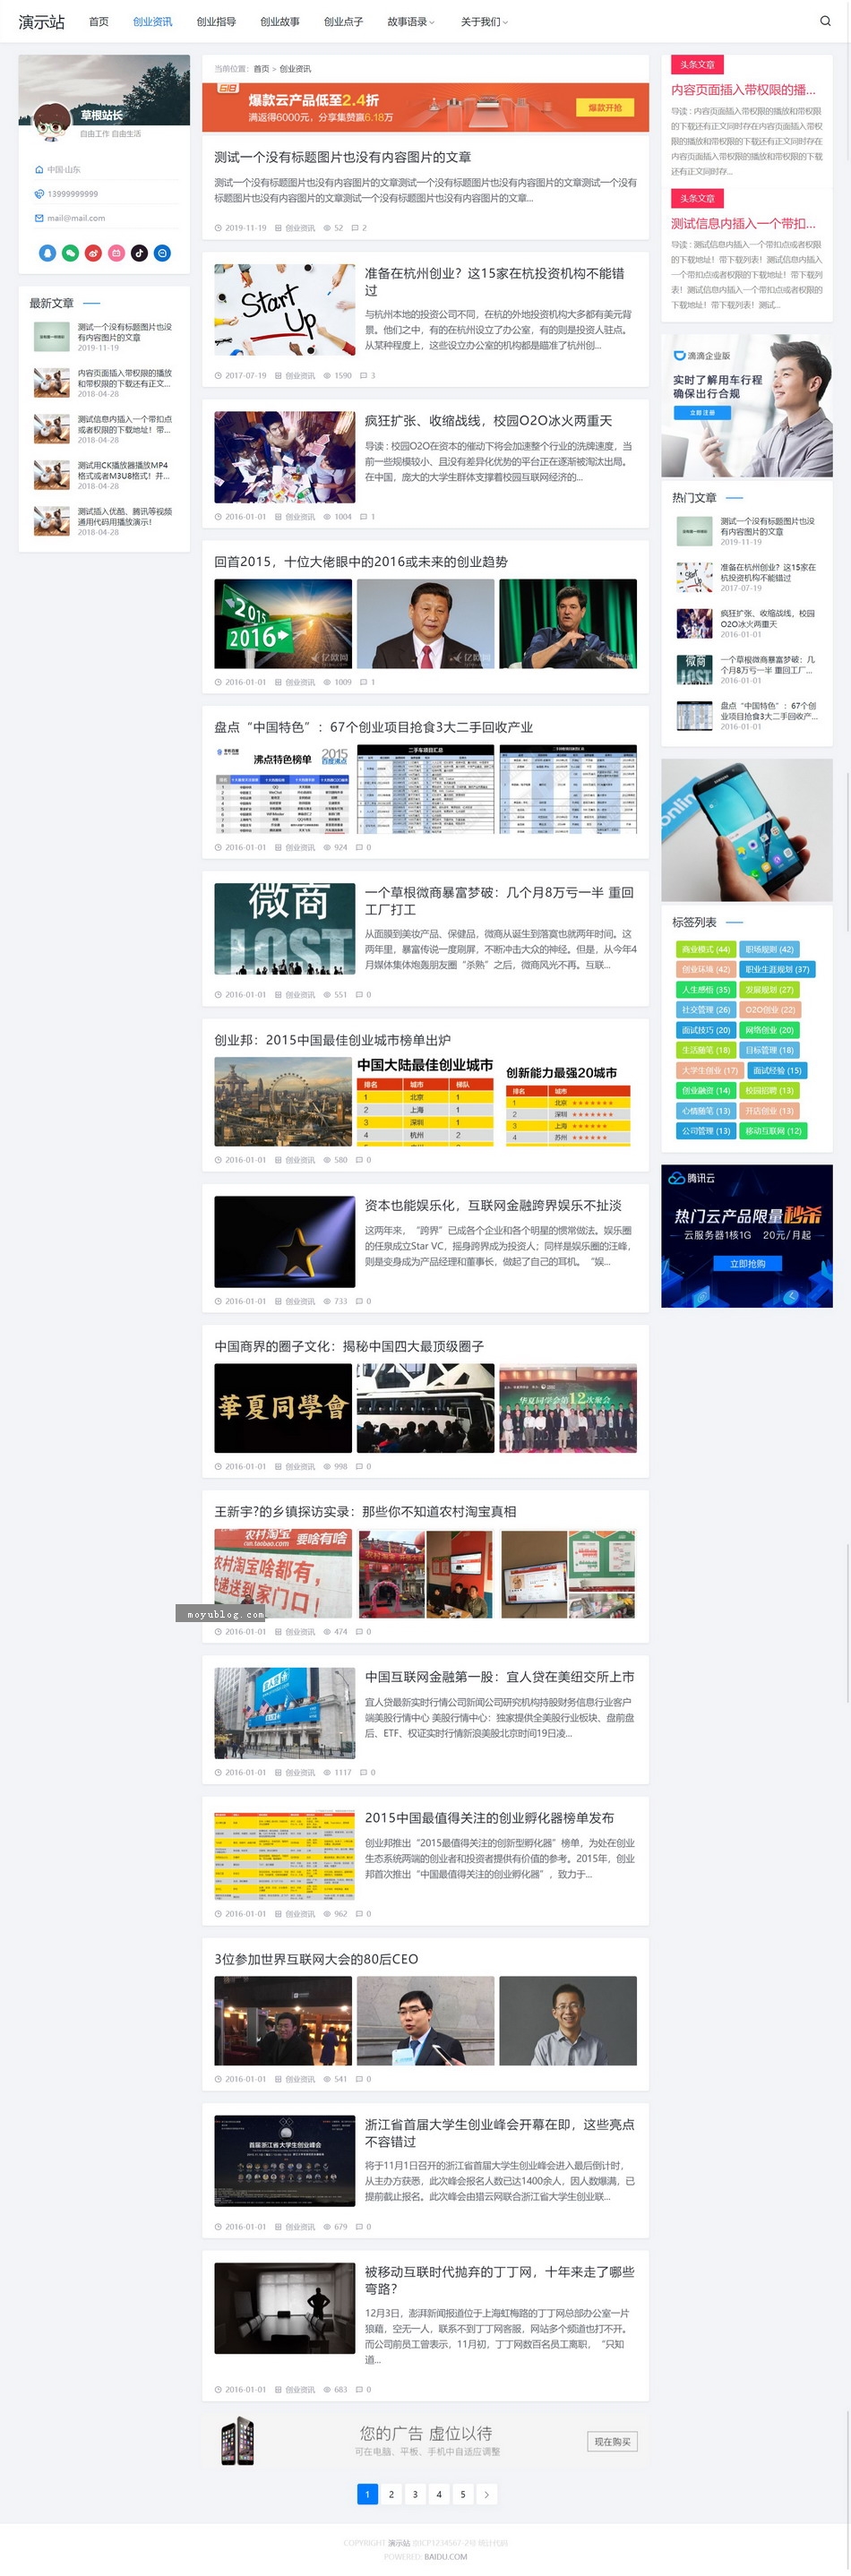This screenshot has height=2576, width=851.
Task: Expand the 关于我们 dropdown menu
Action: click(484, 22)
